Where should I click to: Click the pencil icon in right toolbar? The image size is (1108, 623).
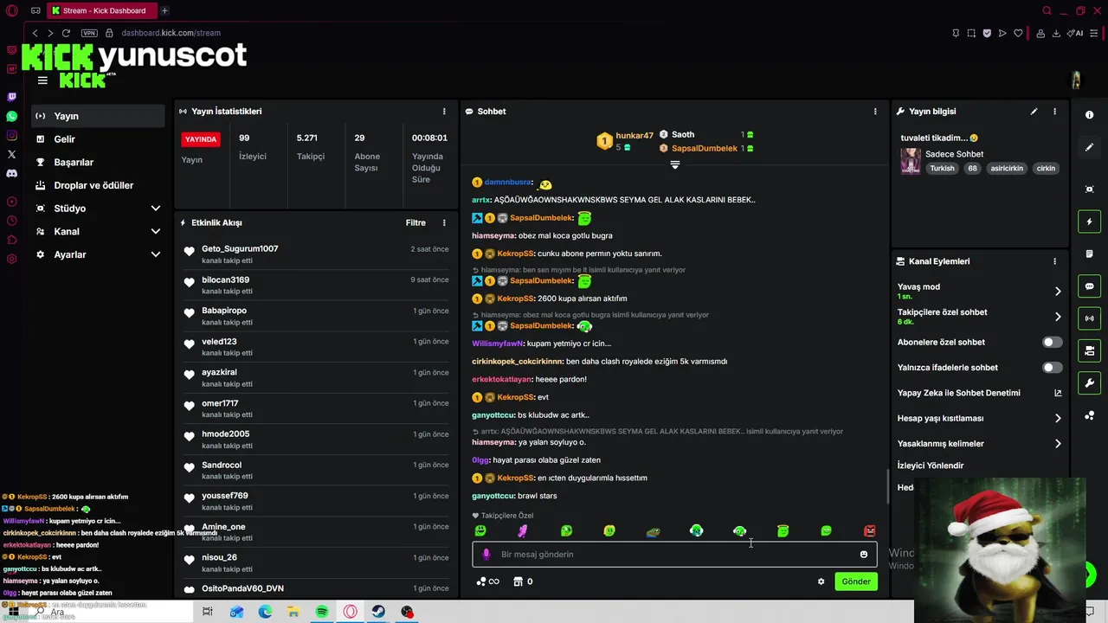1089,147
